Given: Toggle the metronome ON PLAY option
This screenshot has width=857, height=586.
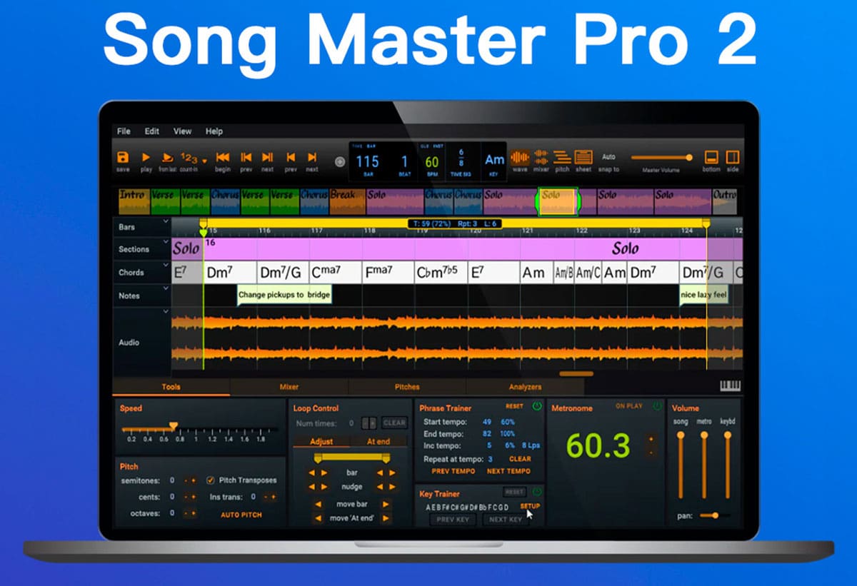Looking at the screenshot, I should [629, 406].
